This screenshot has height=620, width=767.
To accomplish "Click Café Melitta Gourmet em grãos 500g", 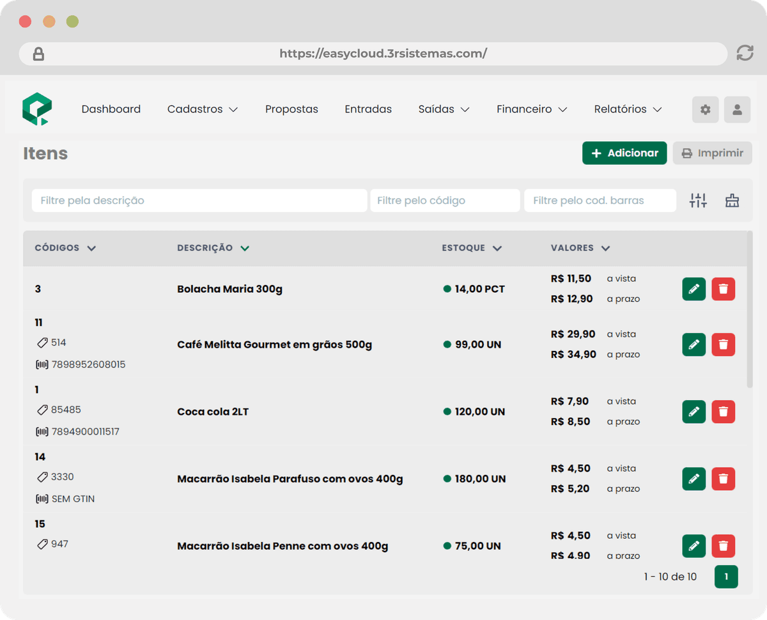I will 274,345.
